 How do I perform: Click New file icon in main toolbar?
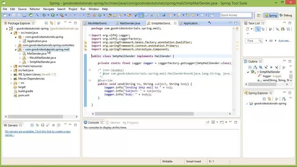(x=5, y=15)
